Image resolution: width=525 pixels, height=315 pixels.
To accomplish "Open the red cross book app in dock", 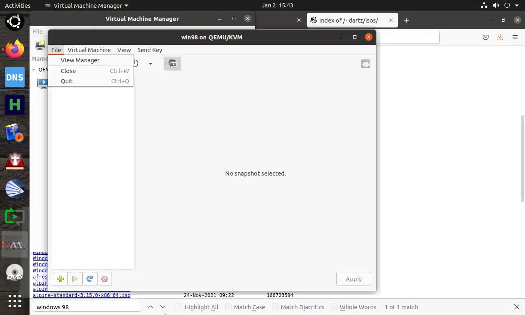I will (x=15, y=162).
